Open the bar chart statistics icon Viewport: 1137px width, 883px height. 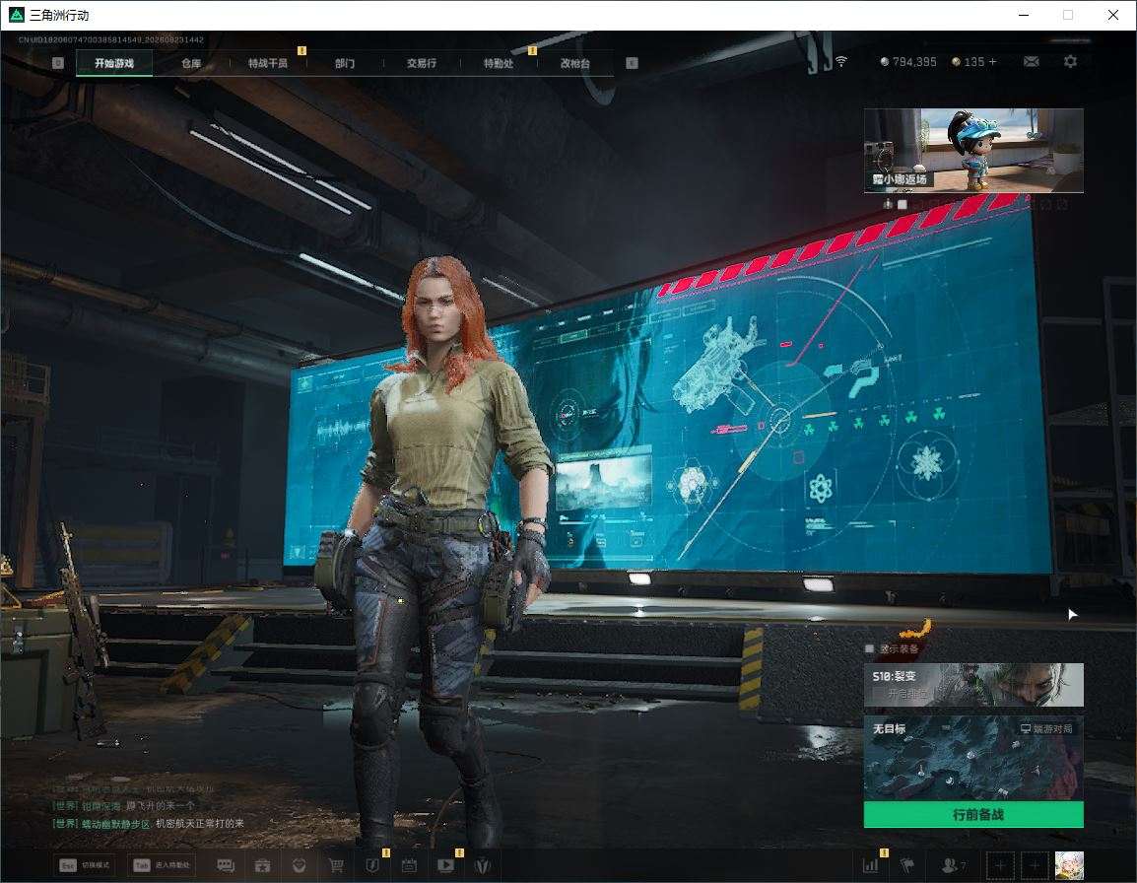(870, 865)
